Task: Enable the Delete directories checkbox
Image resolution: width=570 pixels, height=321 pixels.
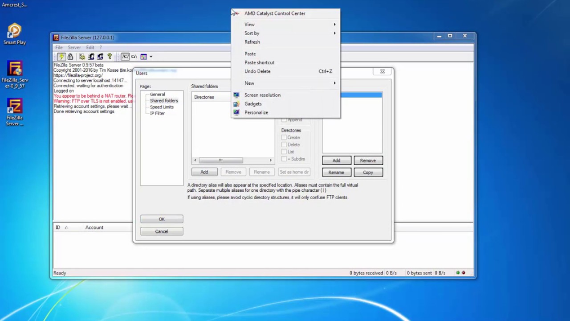Action: 284,144
